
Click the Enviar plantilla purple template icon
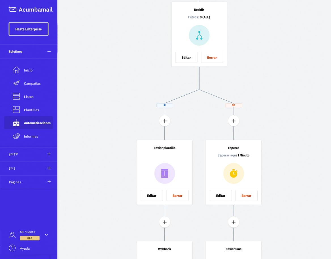pos(165,173)
